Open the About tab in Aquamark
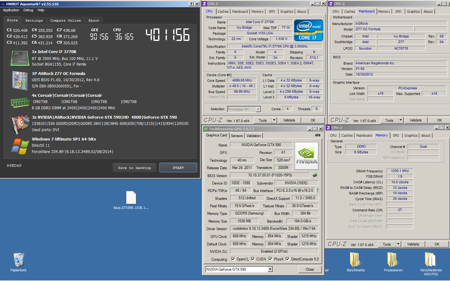This screenshot has width=450, height=281. pyautogui.click(x=94, y=21)
